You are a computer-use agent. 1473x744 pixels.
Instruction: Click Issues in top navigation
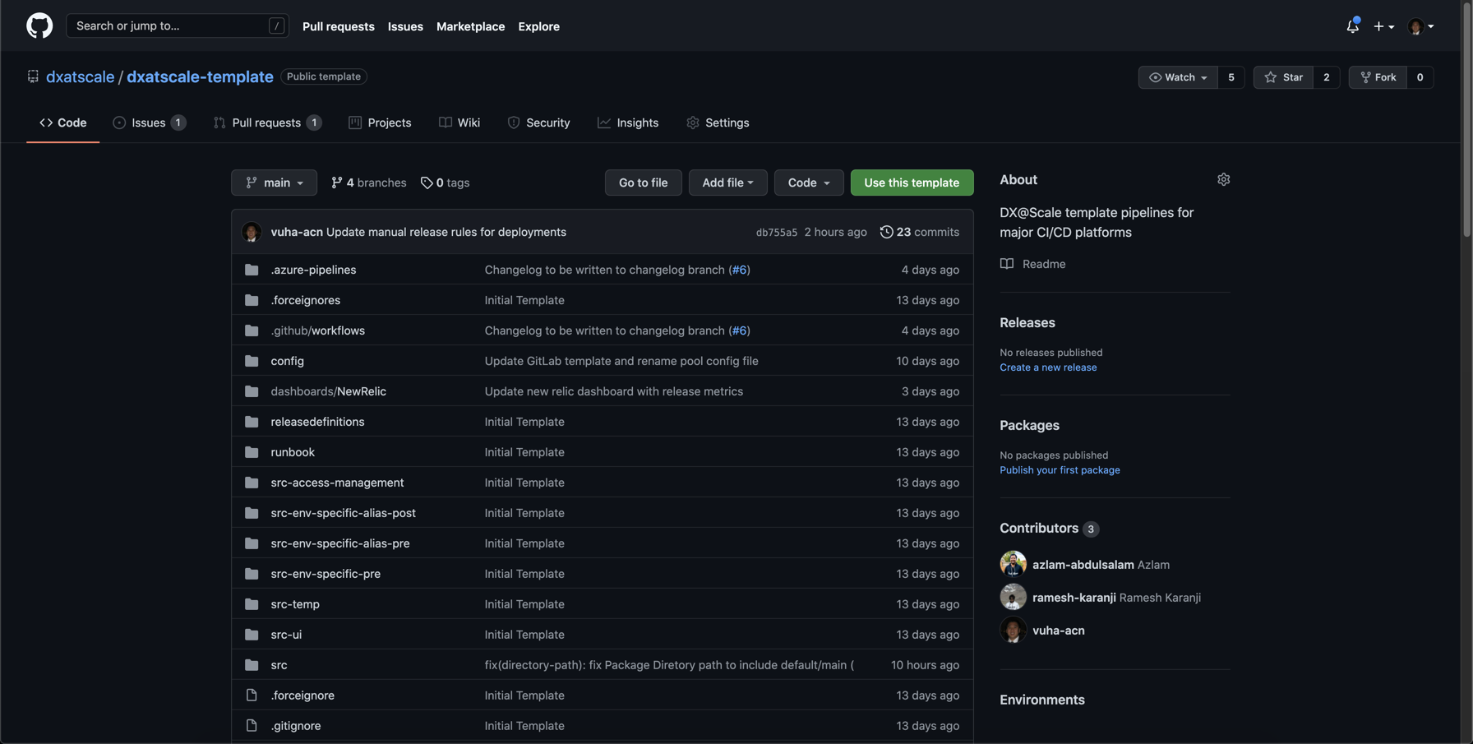pos(405,26)
